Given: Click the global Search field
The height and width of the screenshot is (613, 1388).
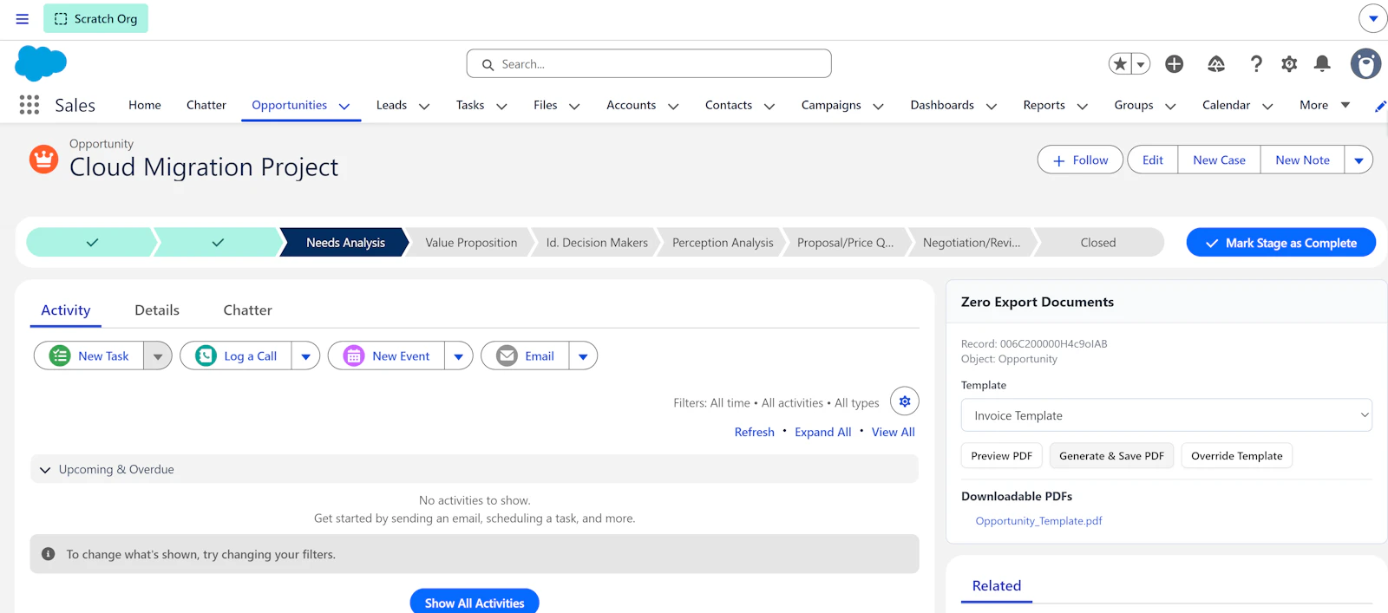Looking at the screenshot, I should [x=649, y=63].
